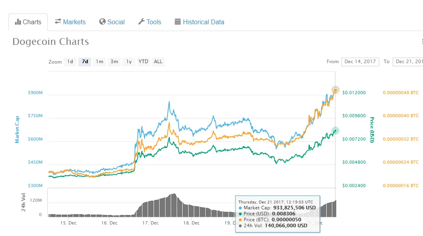The width and height of the screenshot is (423, 236).
Task: Click the orange BTC price marker point
Action: click(x=335, y=90)
